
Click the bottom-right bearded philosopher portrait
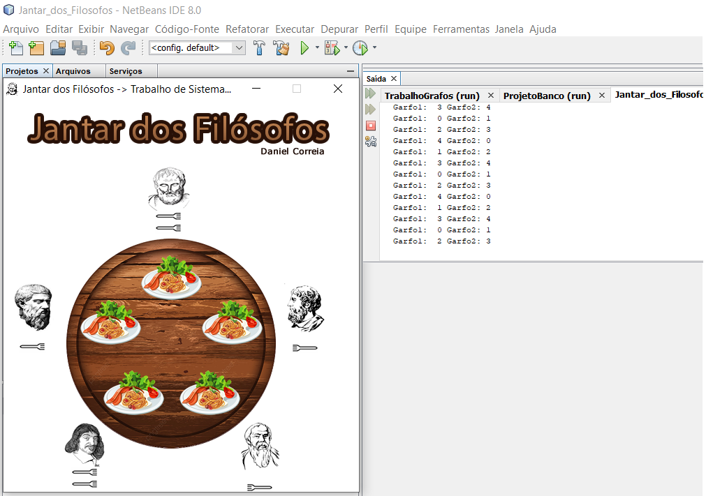point(260,446)
